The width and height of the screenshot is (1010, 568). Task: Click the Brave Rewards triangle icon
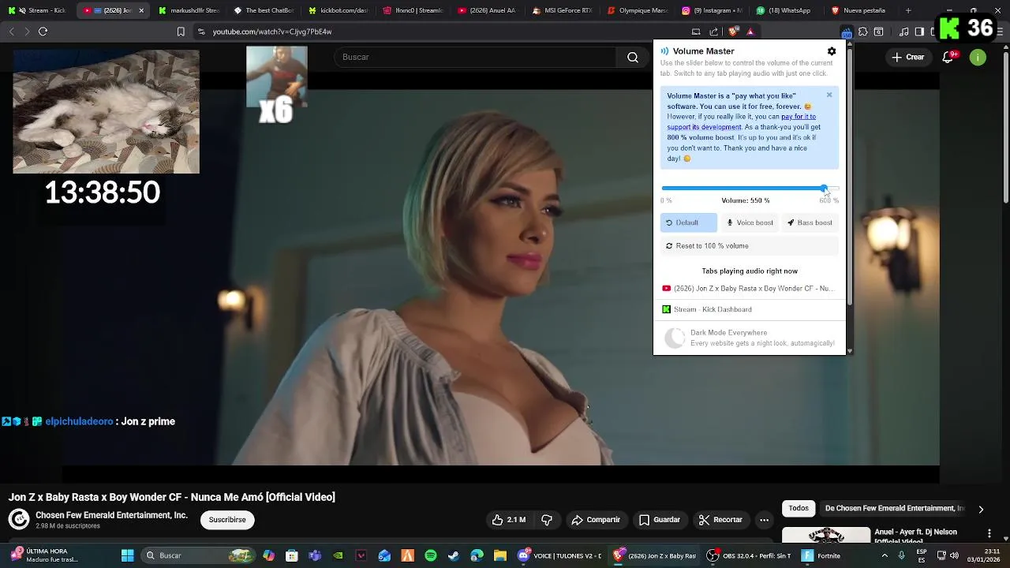[x=750, y=32]
